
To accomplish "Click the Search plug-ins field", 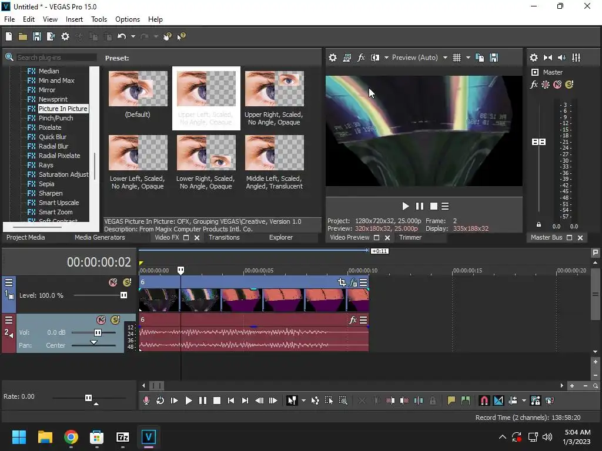I will 56,58.
